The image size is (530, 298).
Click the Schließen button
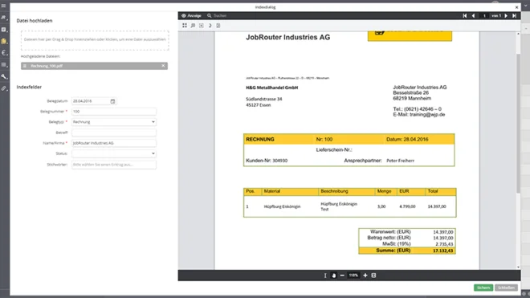click(506, 288)
